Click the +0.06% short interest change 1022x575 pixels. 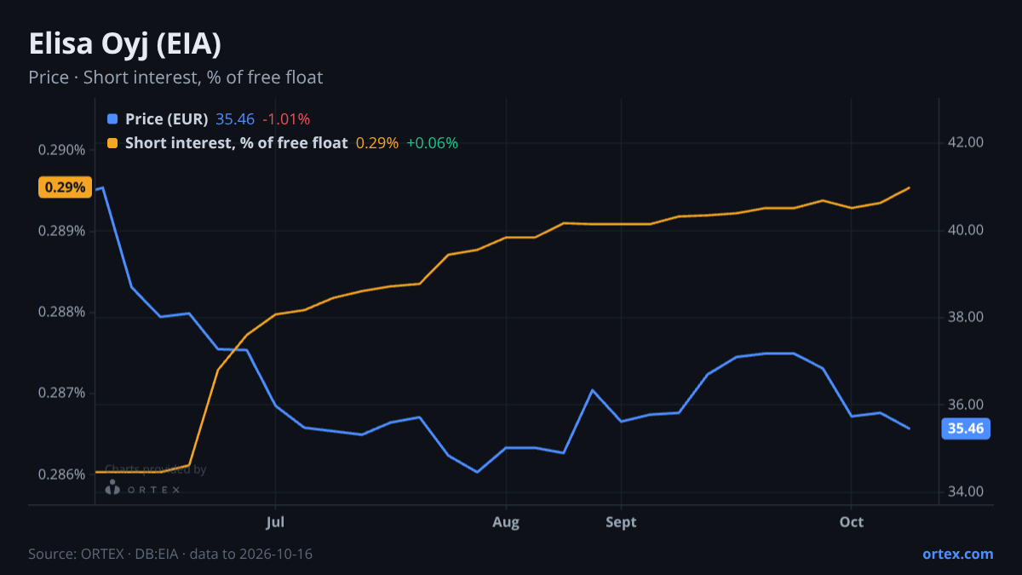[x=432, y=143]
